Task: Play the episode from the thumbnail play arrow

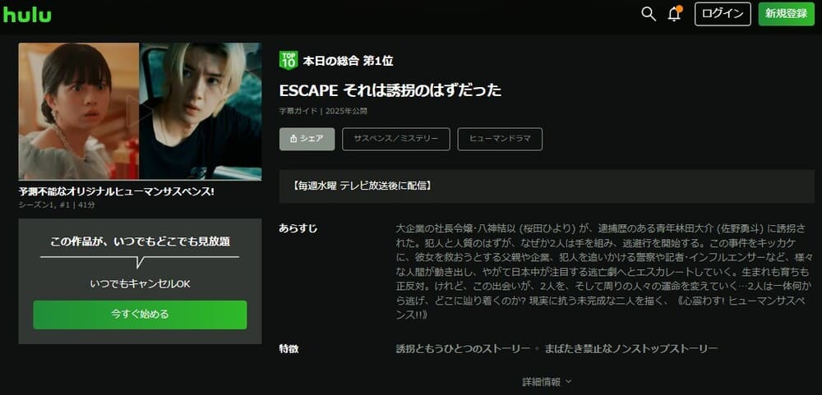Action: [140, 111]
